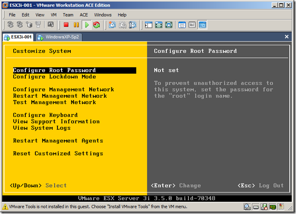Select Configure Management Network option

point(63,89)
